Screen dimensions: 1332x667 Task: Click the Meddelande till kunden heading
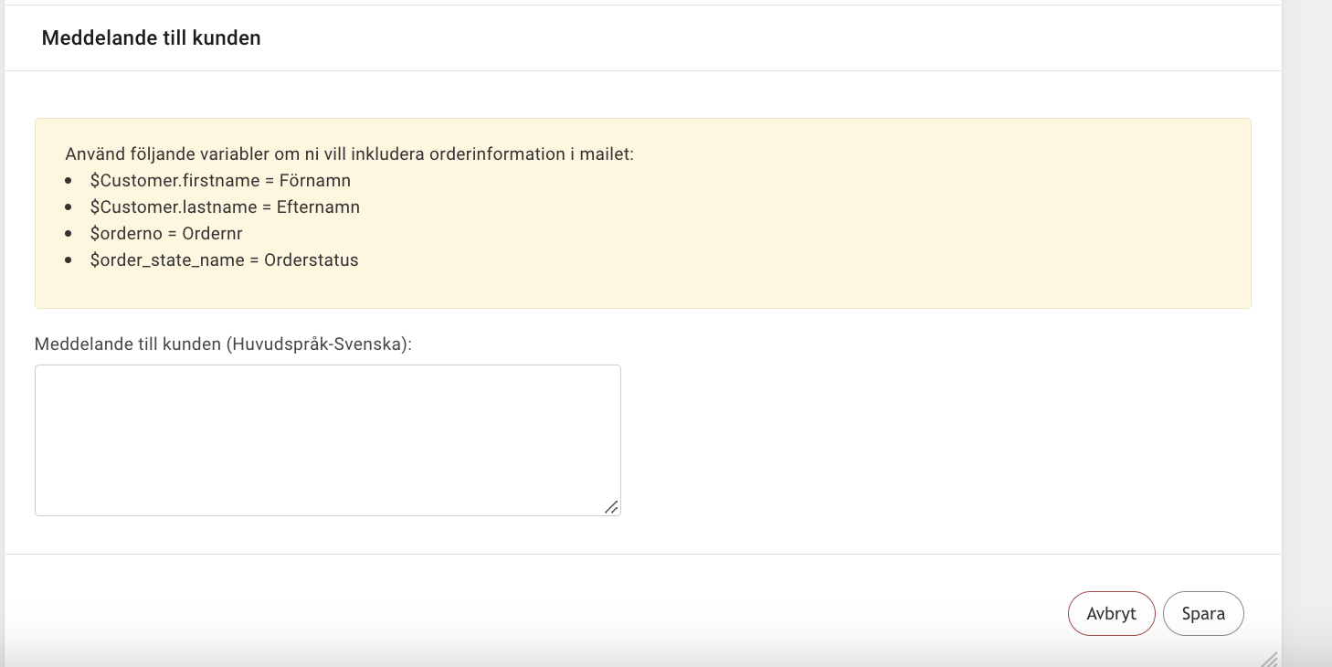click(x=152, y=38)
